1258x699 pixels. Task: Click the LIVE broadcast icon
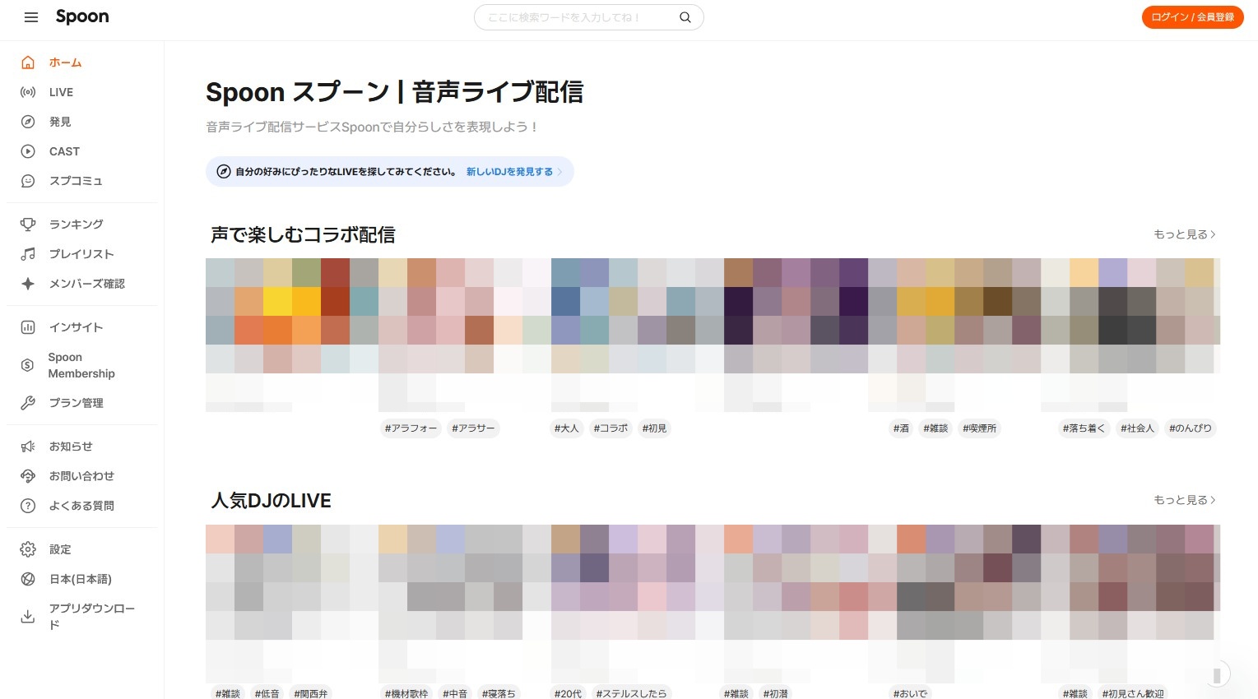coord(28,92)
